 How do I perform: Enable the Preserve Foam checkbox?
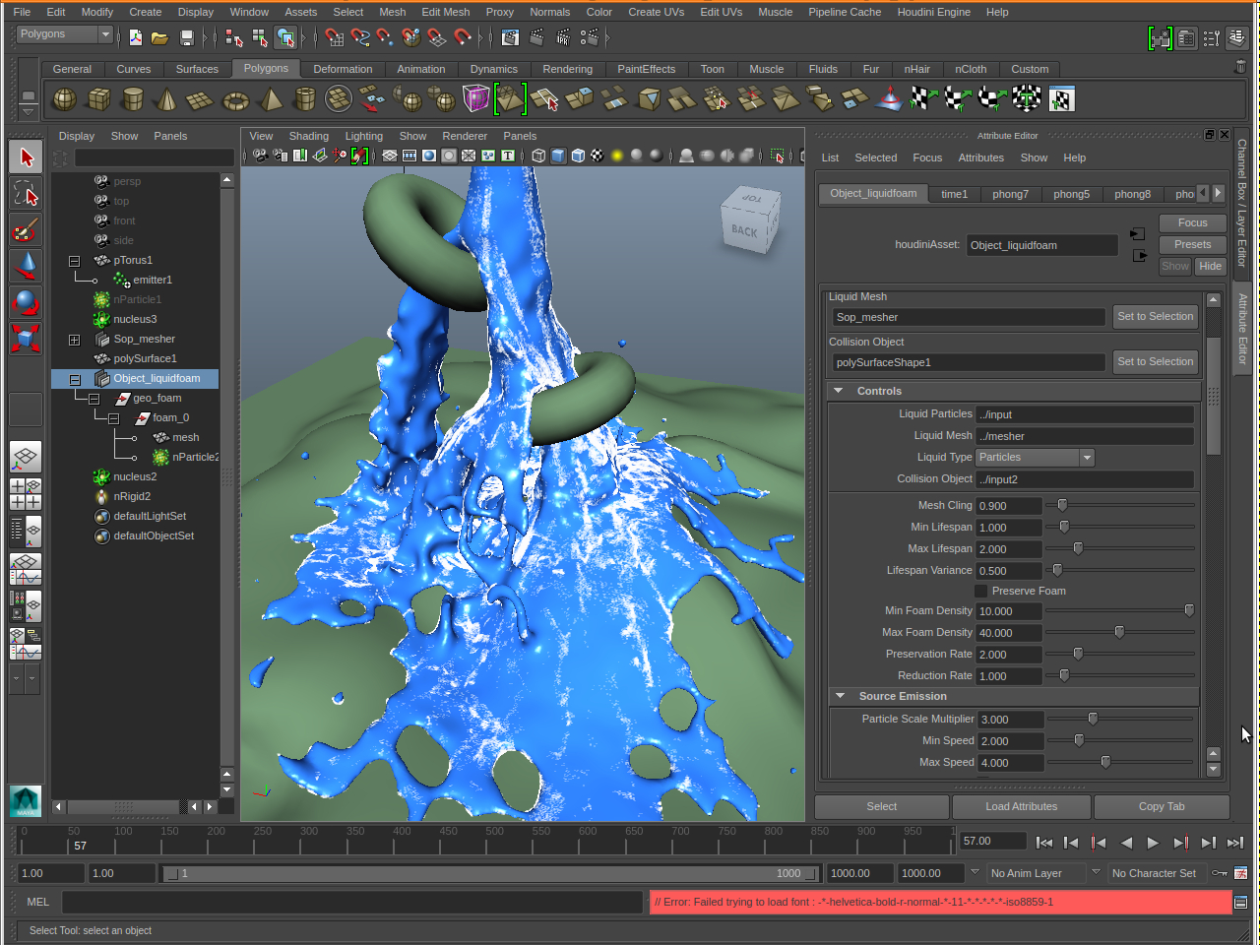981,591
